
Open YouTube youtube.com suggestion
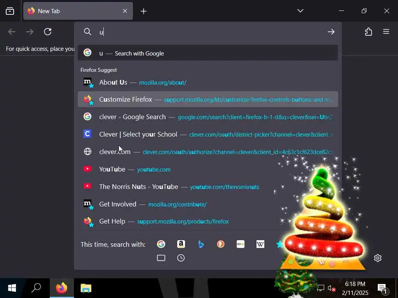click(208, 169)
